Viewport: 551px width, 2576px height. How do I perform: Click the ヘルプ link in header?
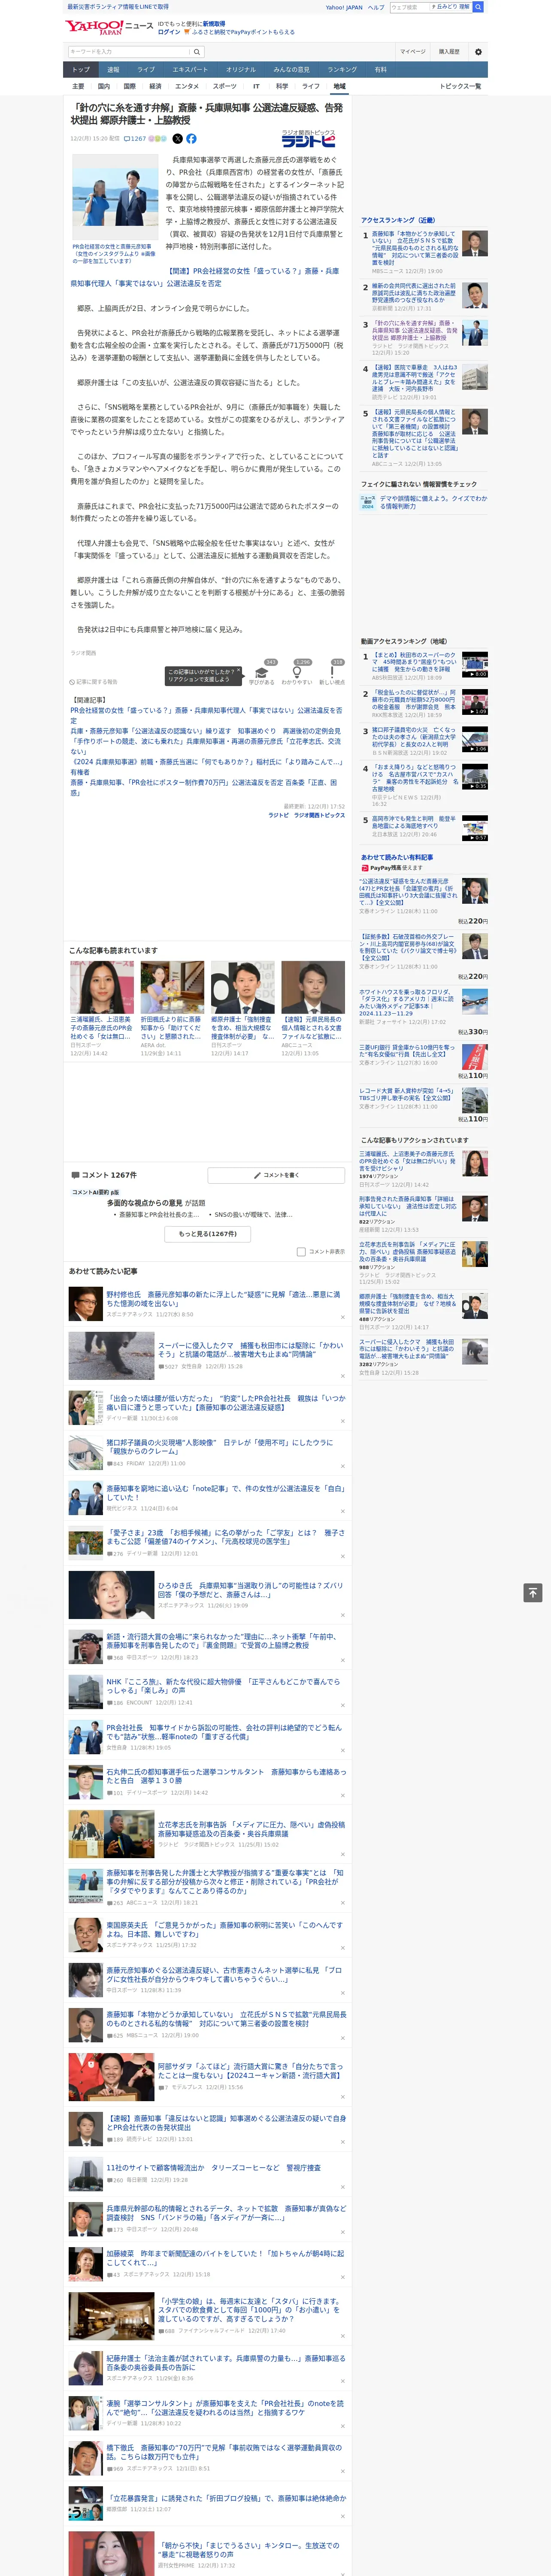coord(376,7)
